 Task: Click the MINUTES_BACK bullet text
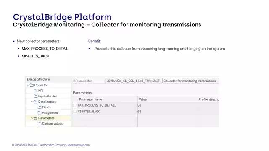[x=35, y=56]
